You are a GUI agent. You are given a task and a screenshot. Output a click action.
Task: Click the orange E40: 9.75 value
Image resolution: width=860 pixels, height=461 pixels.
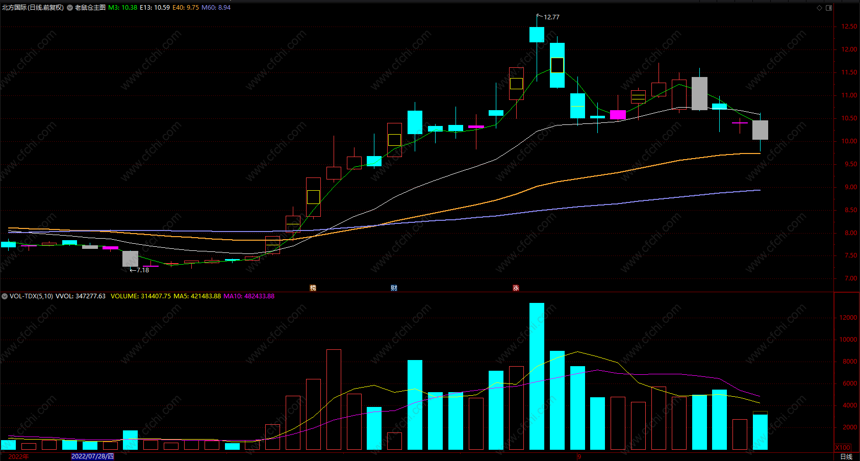[186, 8]
